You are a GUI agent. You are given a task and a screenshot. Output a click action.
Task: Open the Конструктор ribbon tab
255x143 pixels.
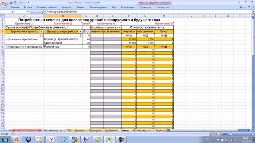pyautogui.click(x=163, y=7)
